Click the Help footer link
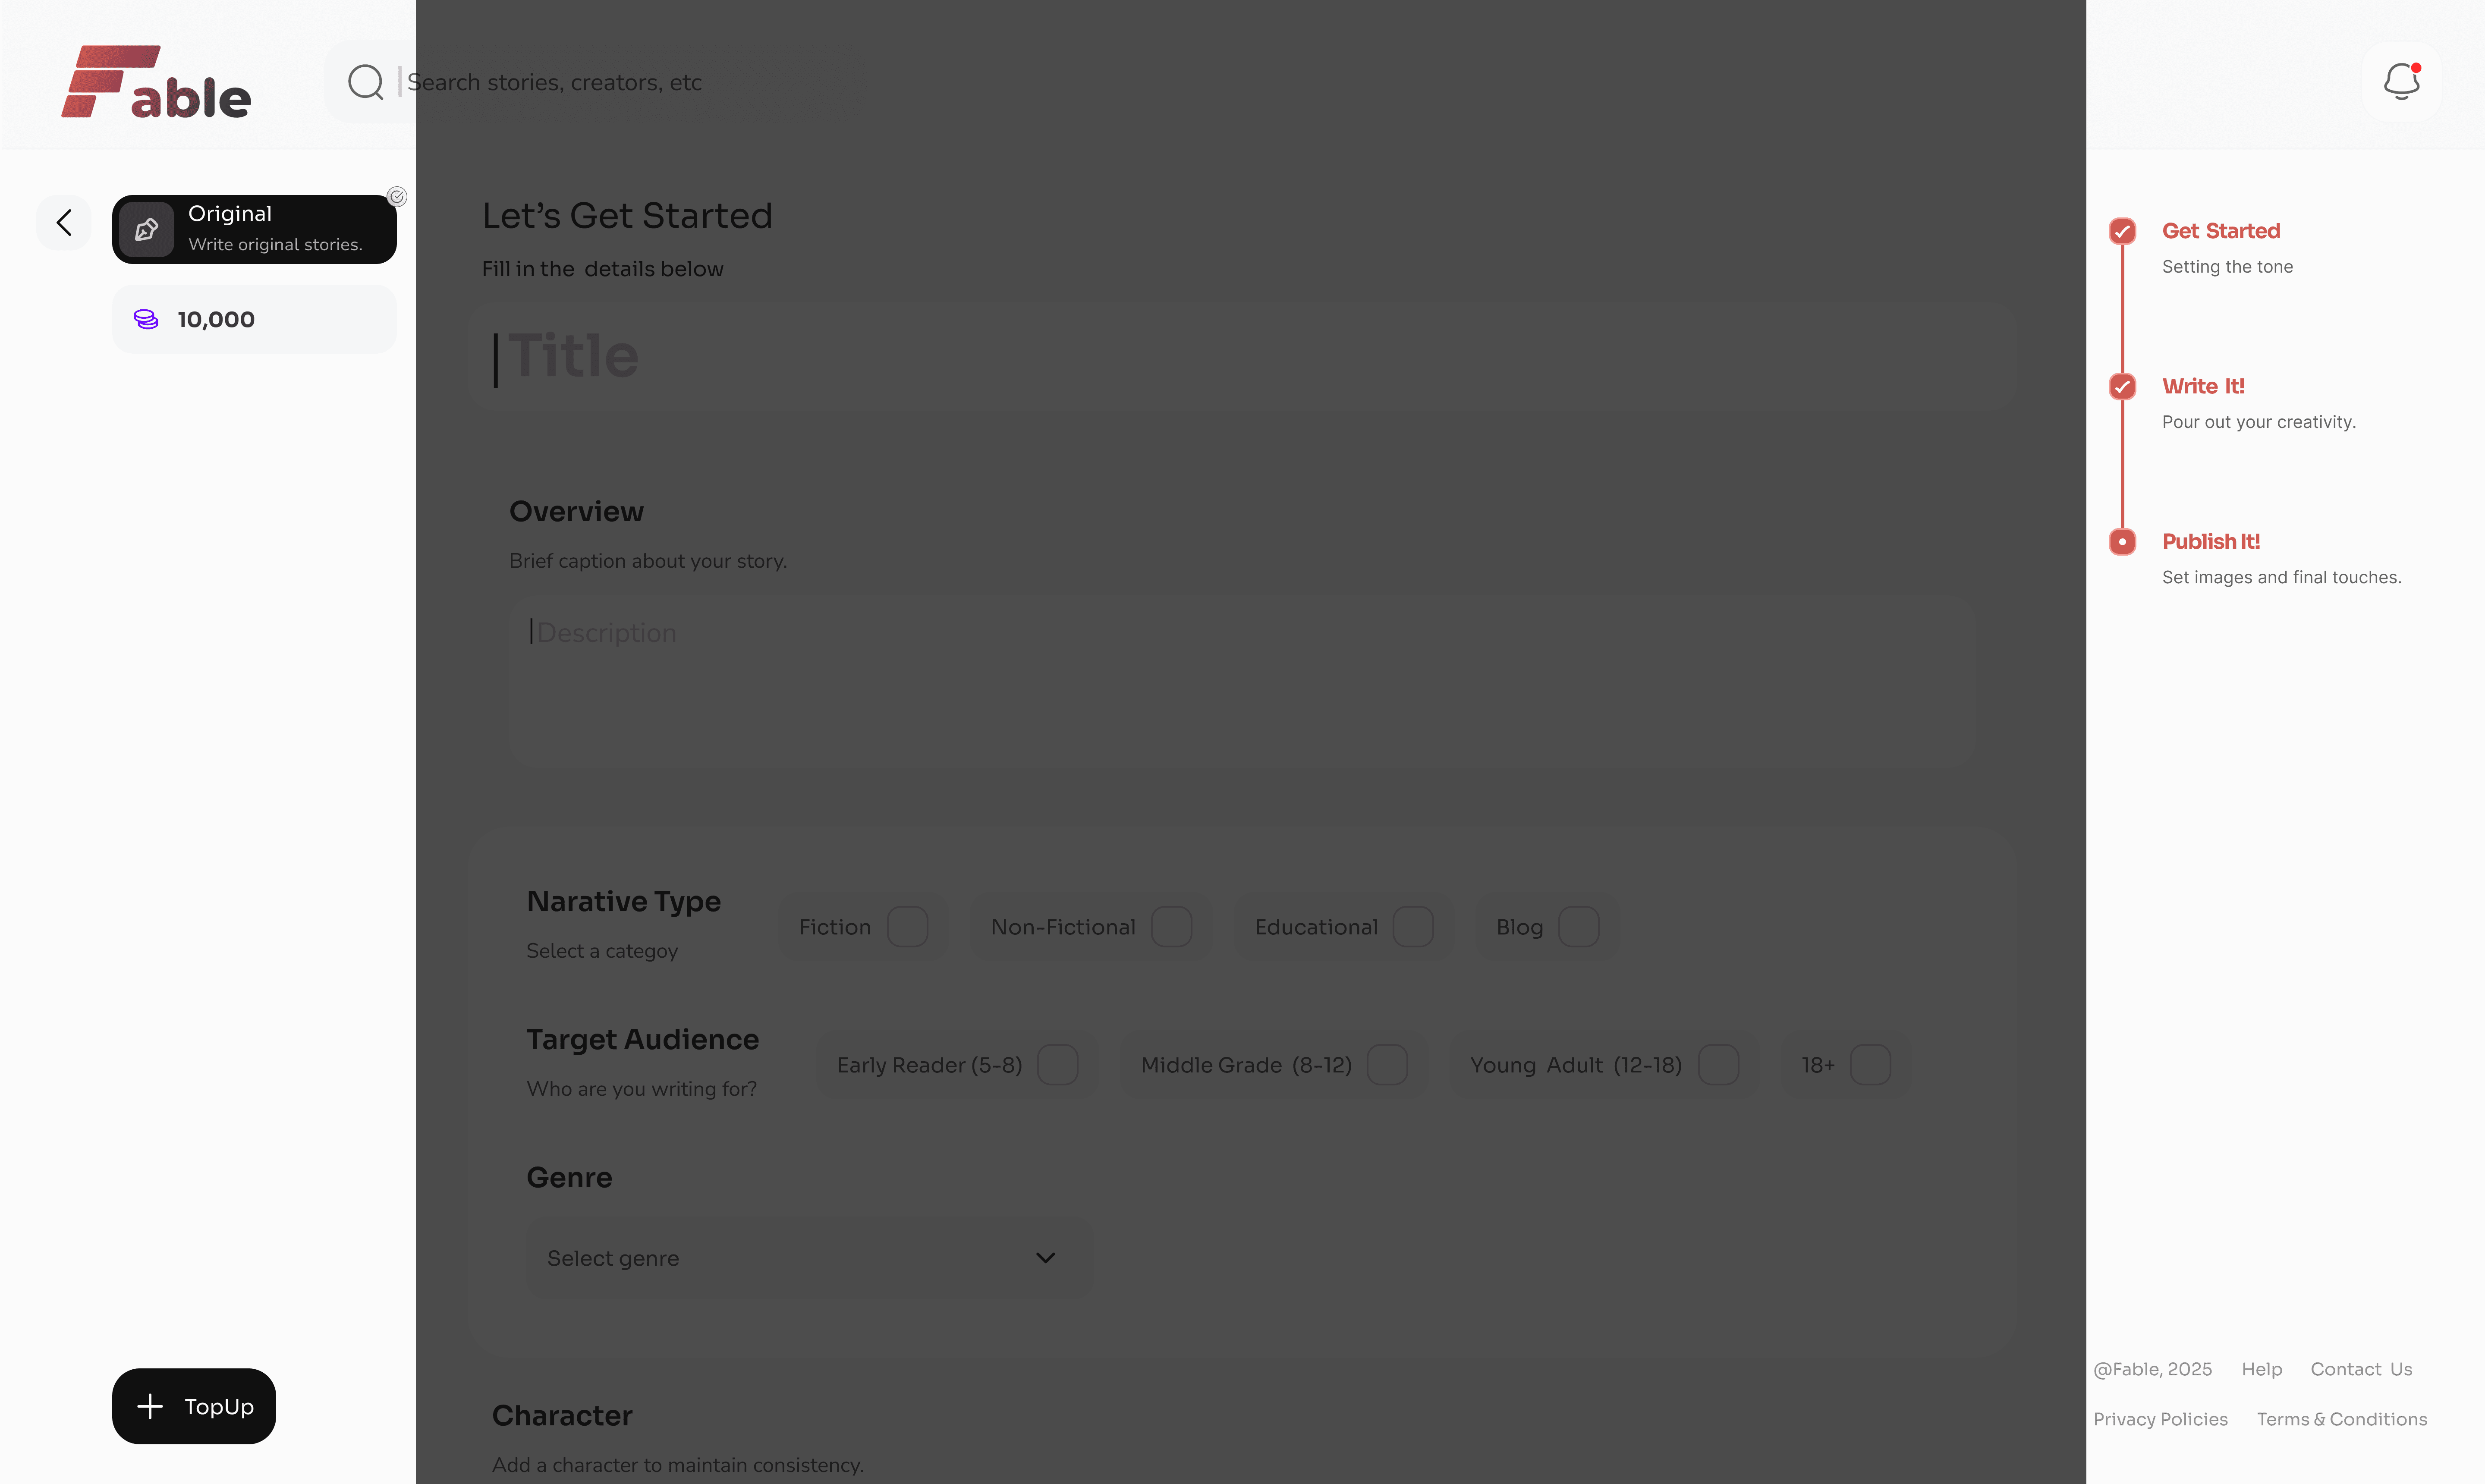The width and height of the screenshot is (2485, 1484). point(2261,1369)
